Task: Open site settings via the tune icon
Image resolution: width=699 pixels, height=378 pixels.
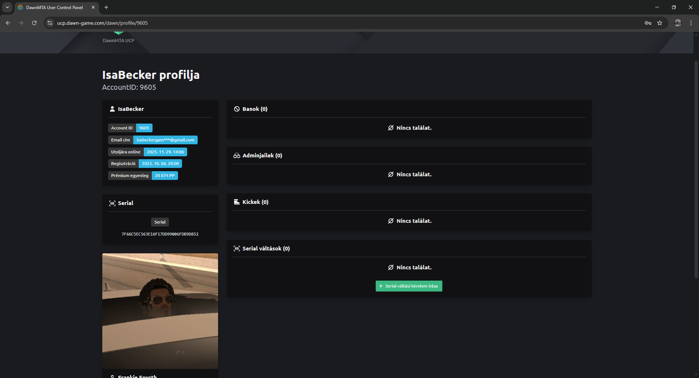Action: [x=50, y=23]
